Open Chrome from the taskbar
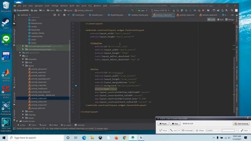Image resolution: width=251 pixels, height=141 pixels. tap(125, 137)
